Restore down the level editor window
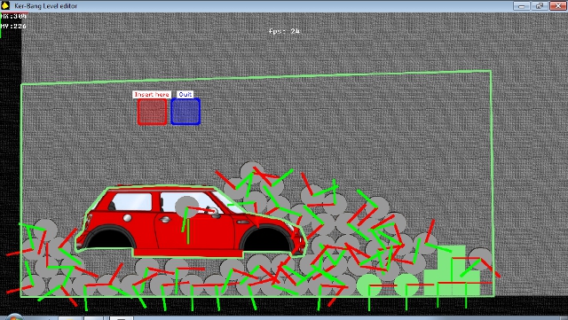The image size is (568, 320). pyautogui.click(x=540, y=6)
